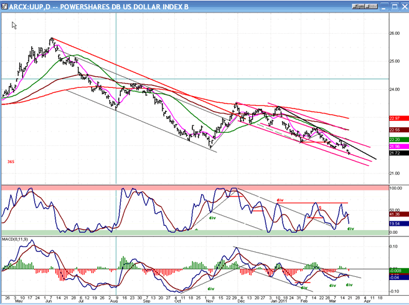The width and height of the screenshot is (409, 305).
Task: Click the MACD(8,11,9) indicator label
Action: pyautogui.click(x=15, y=240)
